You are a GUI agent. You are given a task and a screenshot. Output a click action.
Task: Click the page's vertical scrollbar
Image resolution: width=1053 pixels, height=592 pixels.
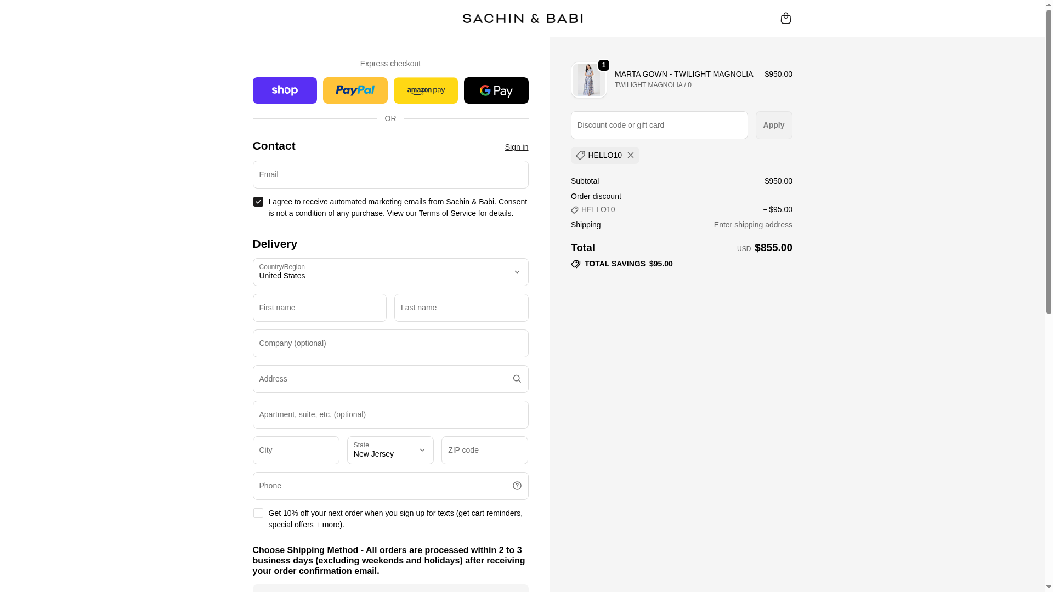pos(1049,164)
